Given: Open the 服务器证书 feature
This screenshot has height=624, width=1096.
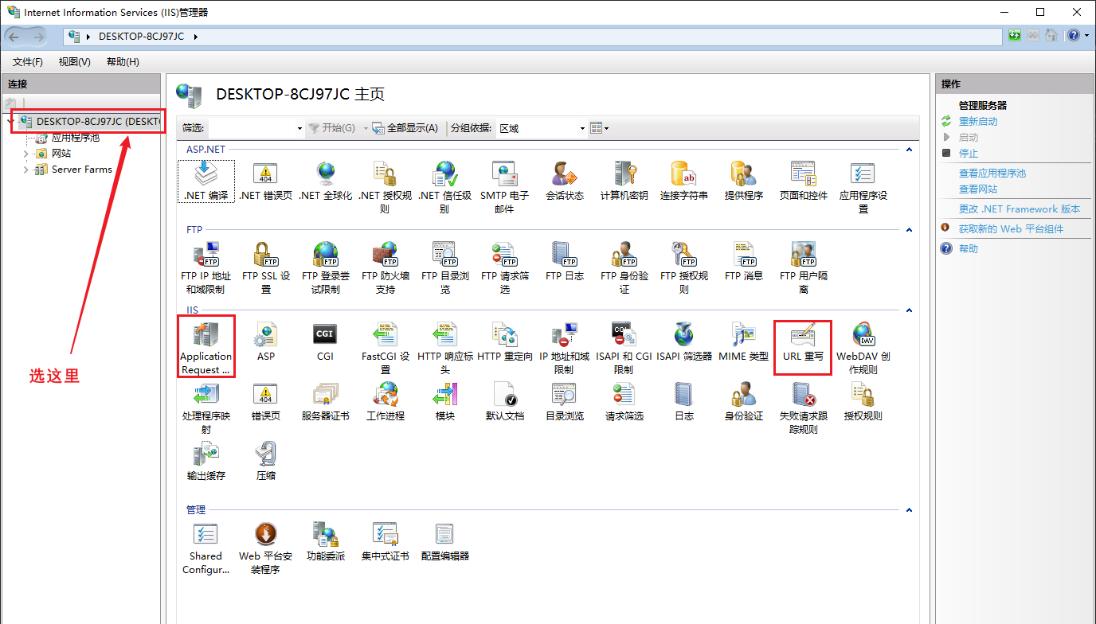Looking at the screenshot, I should click(x=326, y=402).
